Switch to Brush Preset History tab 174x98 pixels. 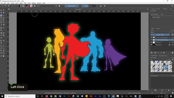click(x=163, y=56)
